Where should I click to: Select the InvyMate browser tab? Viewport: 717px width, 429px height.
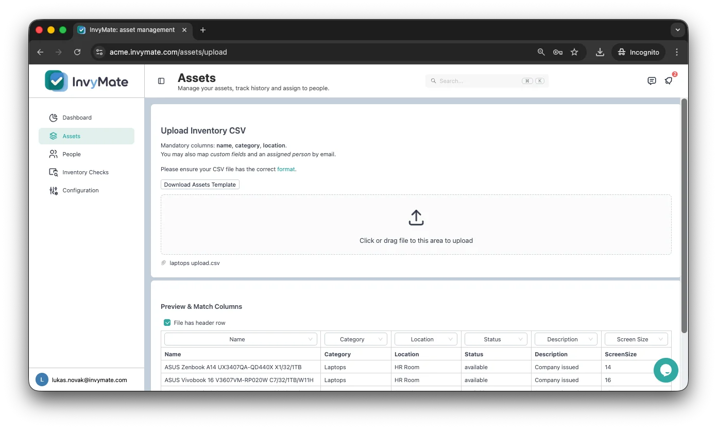pyautogui.click(x=132, y=30)
